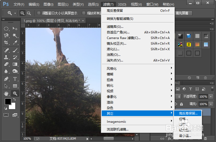This screenshot has width=216, height=142.
Task: Check resize windows to fit option
Action: [39, 13]
